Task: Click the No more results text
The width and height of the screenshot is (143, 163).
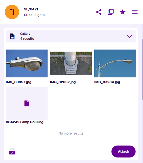Action: pyautogui.click(x=71, y=133)
